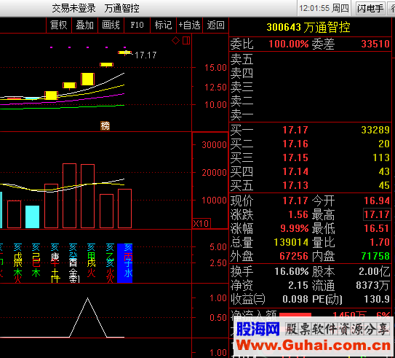Click the 外盘 67256 value
The height and width of the screenshot is (358, 395).
294,256
